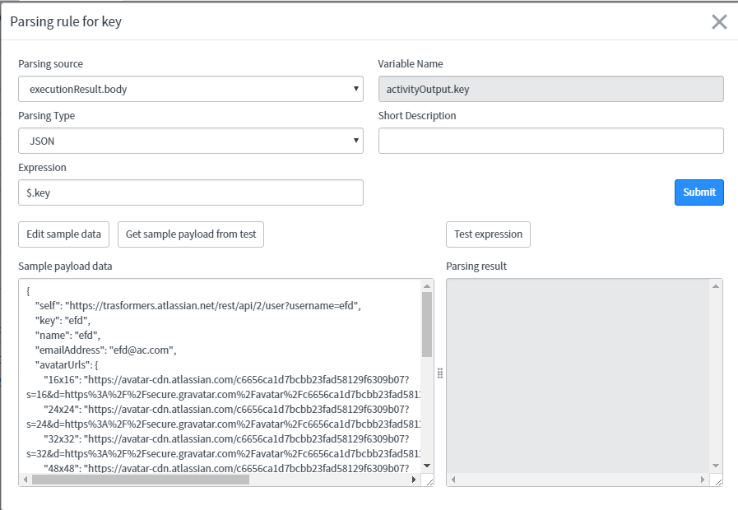This screenshot has width=738, height=510.
Task: Click into the Expression field
Action: point(191,192)
